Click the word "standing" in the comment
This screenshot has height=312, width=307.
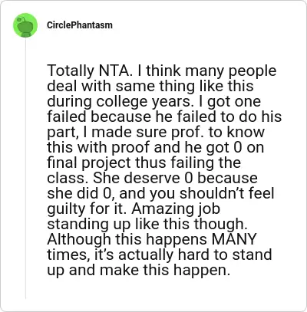click(x=78, y=225)
